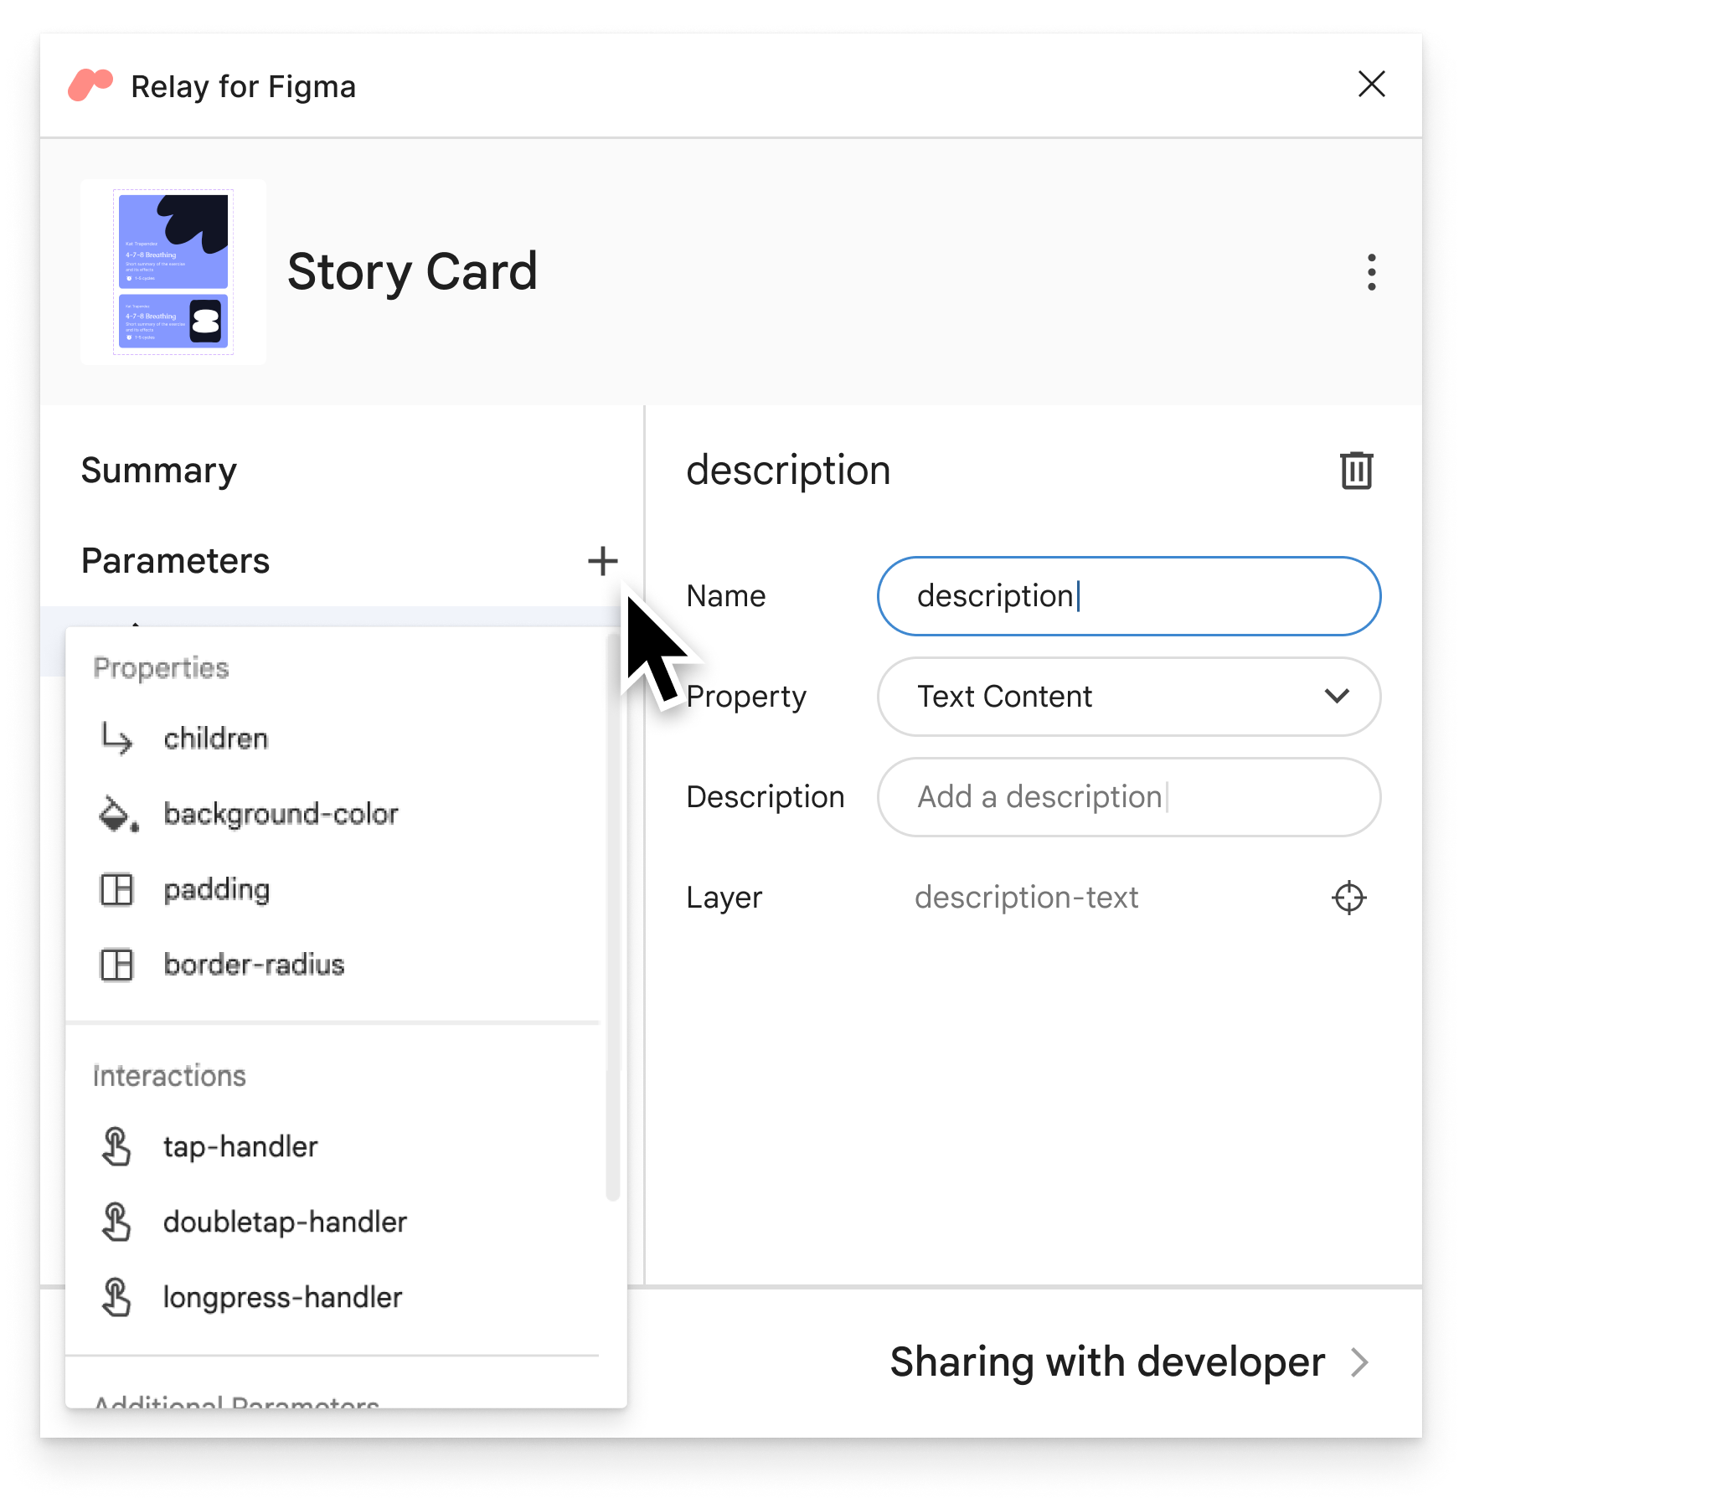Click the delete/trash icon for description
Screen dimensions: 1722x1503
pyautogui.click(x=1354, y=470)
